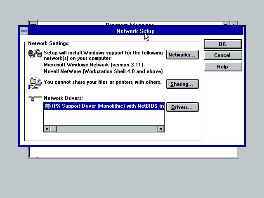The image size is (264, 198).
Task: Click the Program Manager minimize arrow
Action: [226, 24]
